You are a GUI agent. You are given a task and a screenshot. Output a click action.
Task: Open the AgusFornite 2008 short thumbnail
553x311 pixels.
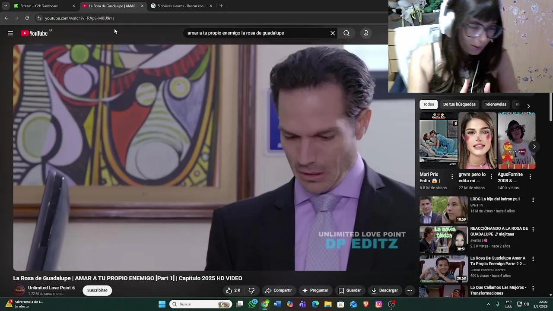[x=516, y=140]
